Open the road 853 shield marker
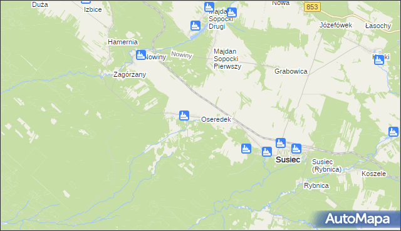401x231 pixels. (x=312, y=7)
